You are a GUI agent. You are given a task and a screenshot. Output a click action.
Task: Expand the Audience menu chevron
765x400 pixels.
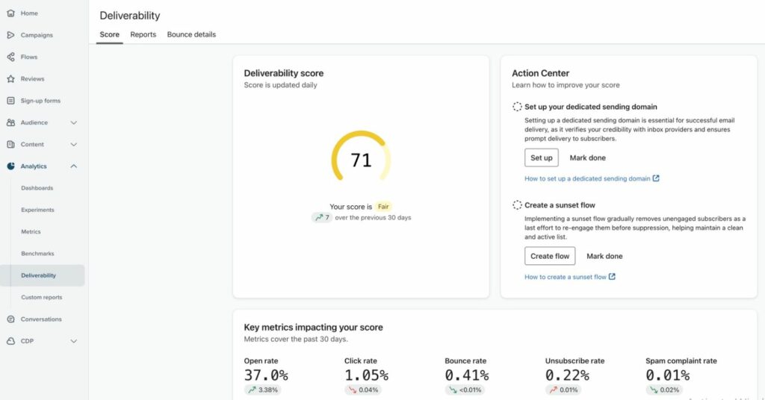pyautogui.click(x=74, y=123)
